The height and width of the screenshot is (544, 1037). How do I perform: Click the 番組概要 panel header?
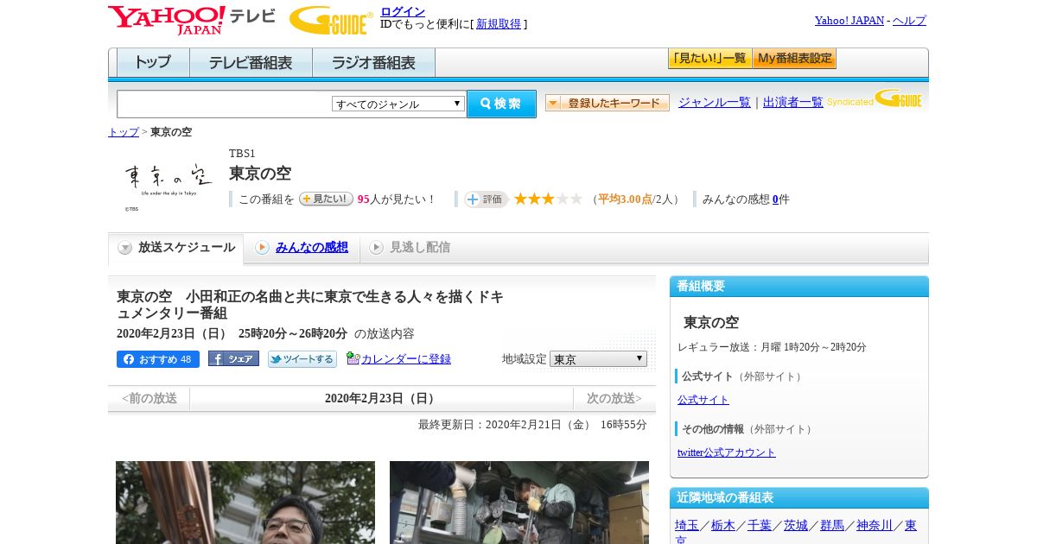coord(799,286)
